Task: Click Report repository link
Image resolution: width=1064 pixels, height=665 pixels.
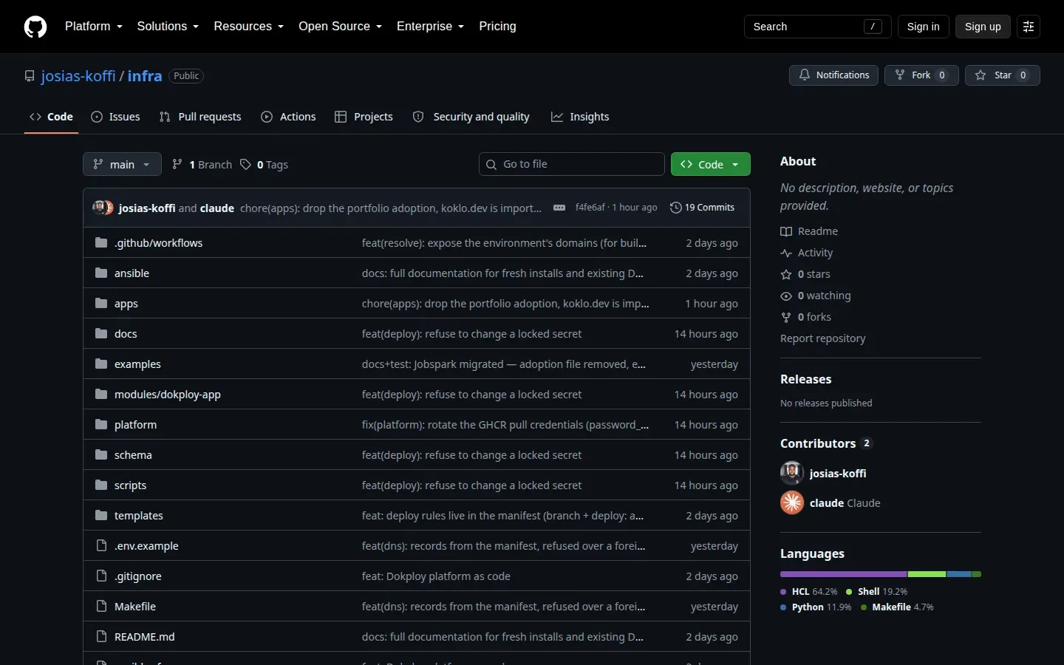Action: tap(822, 338)
